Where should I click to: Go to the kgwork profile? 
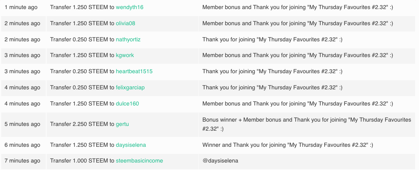[x=125, y=55]
